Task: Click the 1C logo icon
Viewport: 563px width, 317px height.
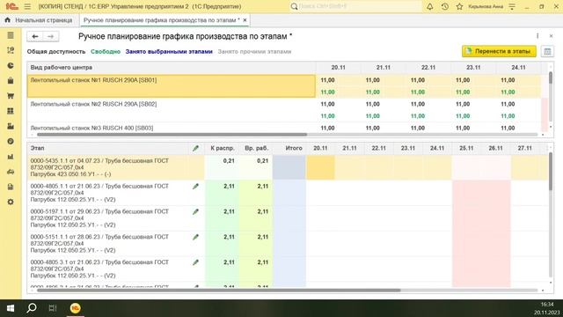Action: (x=11, y=6)
